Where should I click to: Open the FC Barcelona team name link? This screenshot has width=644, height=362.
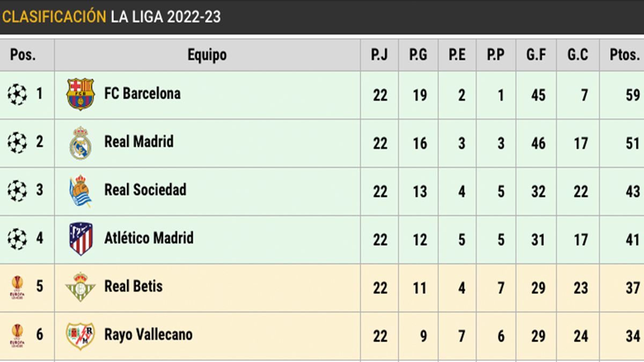142,94
